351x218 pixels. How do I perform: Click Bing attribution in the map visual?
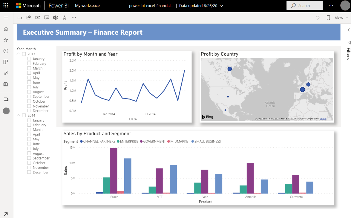coord(207,117)
